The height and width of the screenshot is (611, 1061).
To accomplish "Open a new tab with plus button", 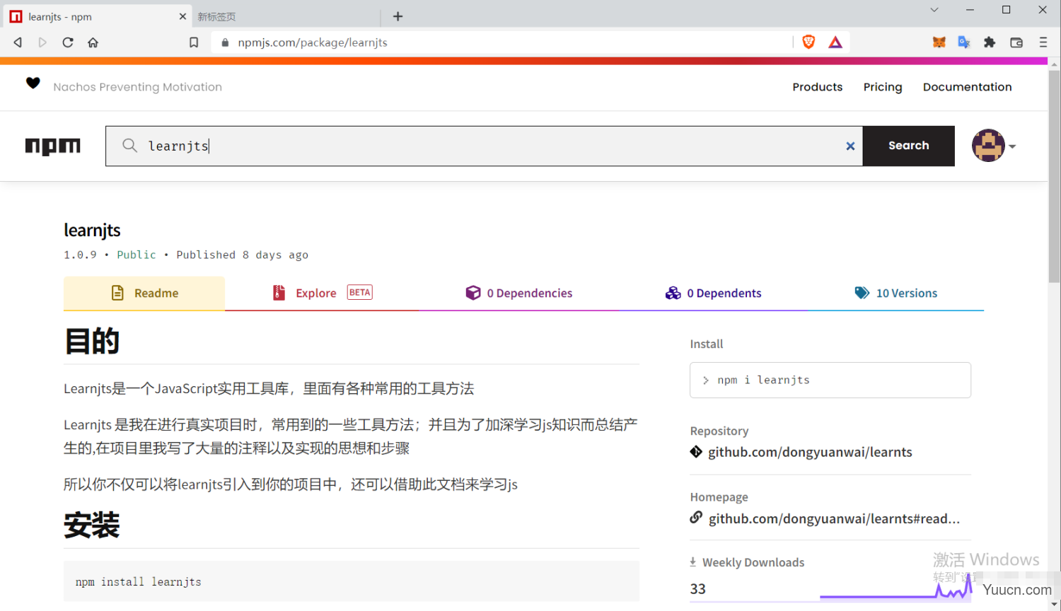I will [x=398, y=16].
